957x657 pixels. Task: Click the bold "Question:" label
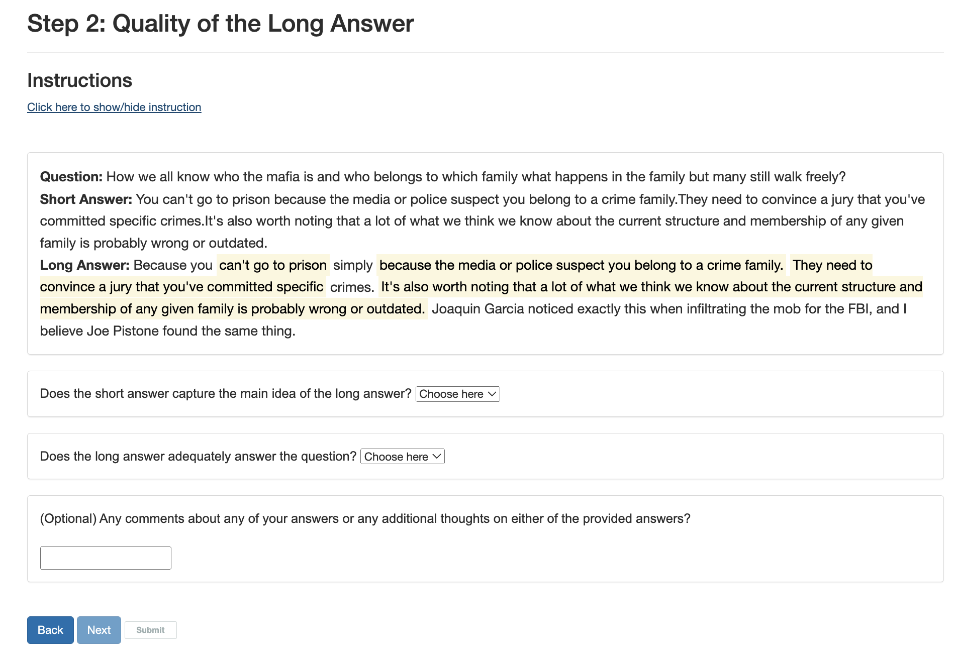71,177
